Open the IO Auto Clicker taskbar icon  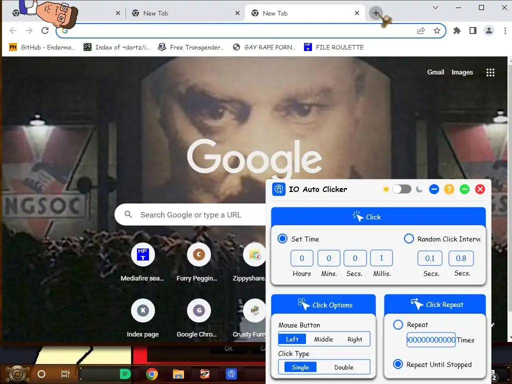pyautogui.click(x=231, y=374)
